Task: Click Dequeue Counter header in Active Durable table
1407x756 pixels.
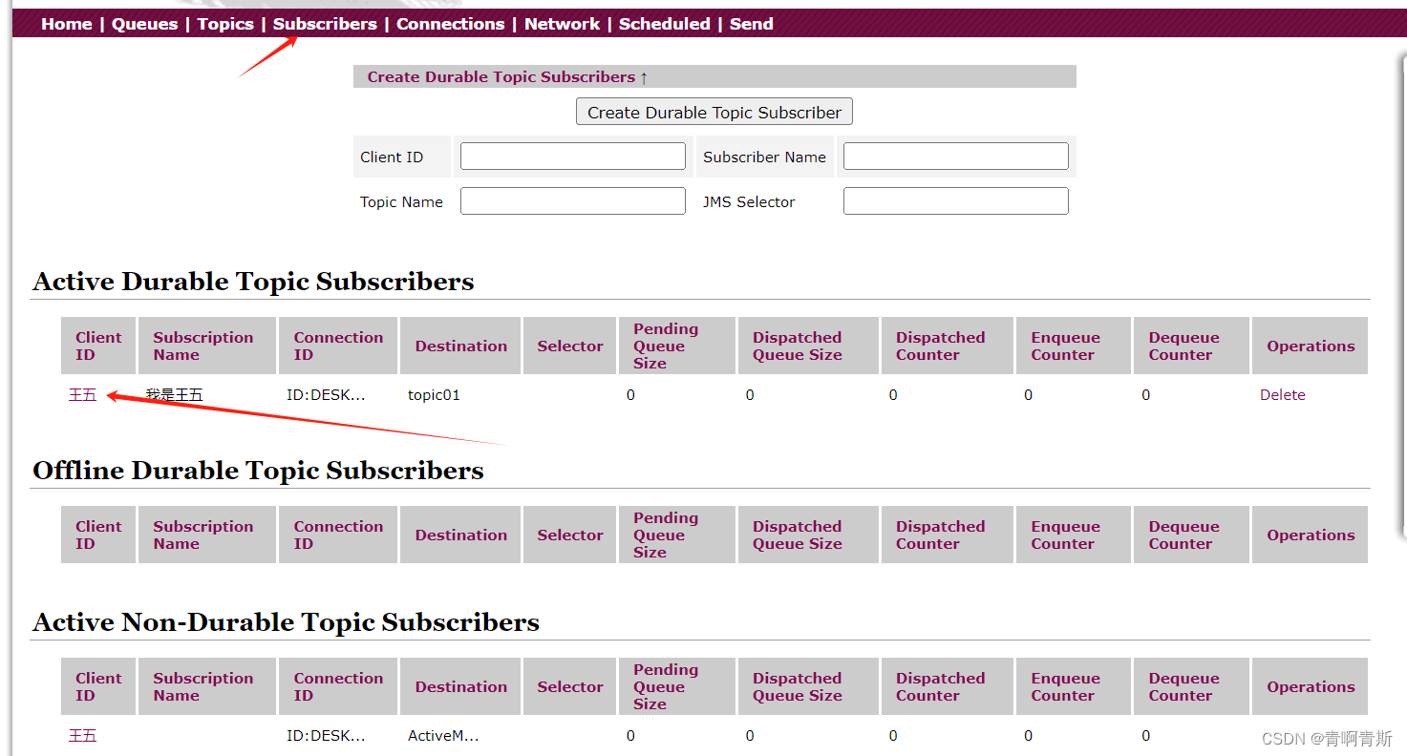Action: (x=1191, y=346)
